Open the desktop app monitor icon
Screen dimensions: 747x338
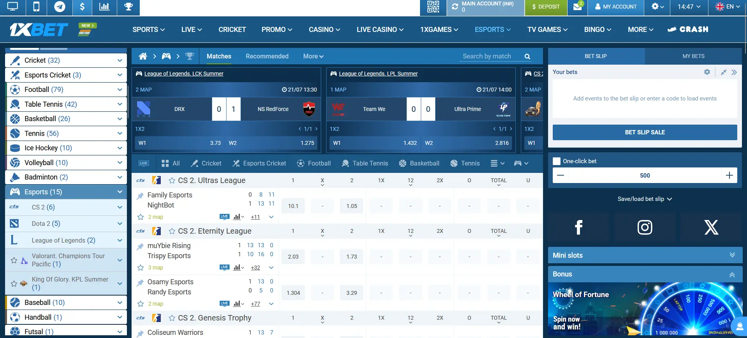12,7
